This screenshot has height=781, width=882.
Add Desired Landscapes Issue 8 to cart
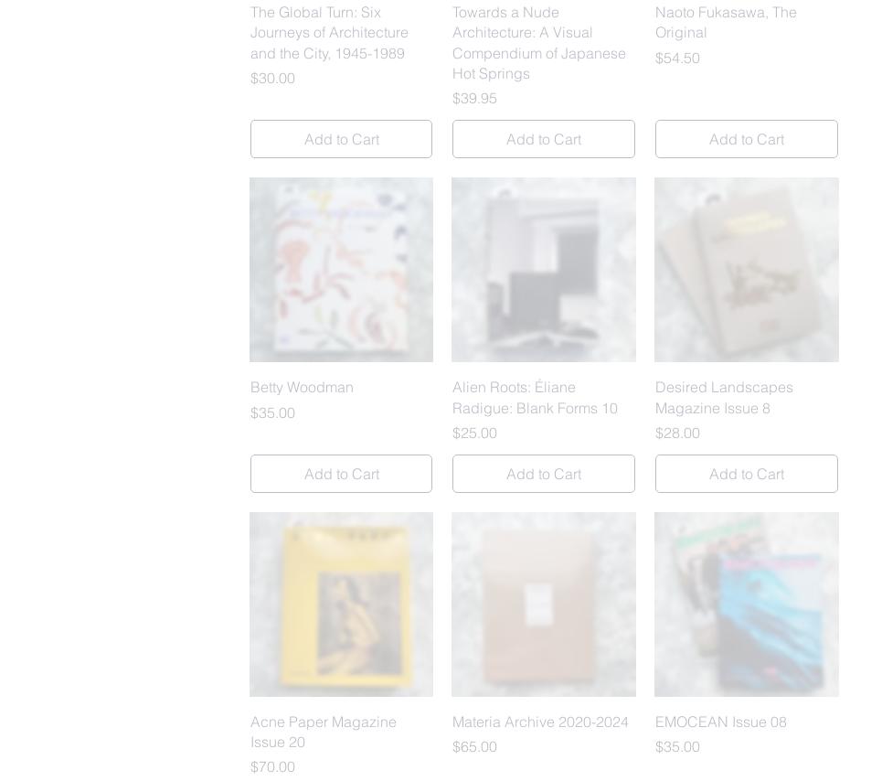point(747,474)
